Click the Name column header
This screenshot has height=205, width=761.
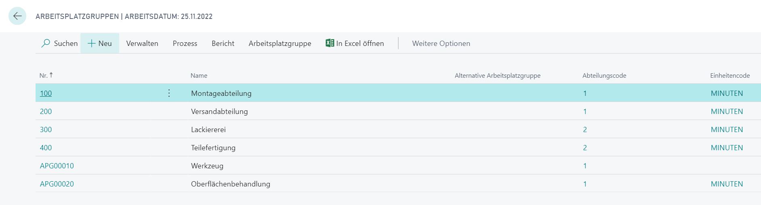point(199,76)
